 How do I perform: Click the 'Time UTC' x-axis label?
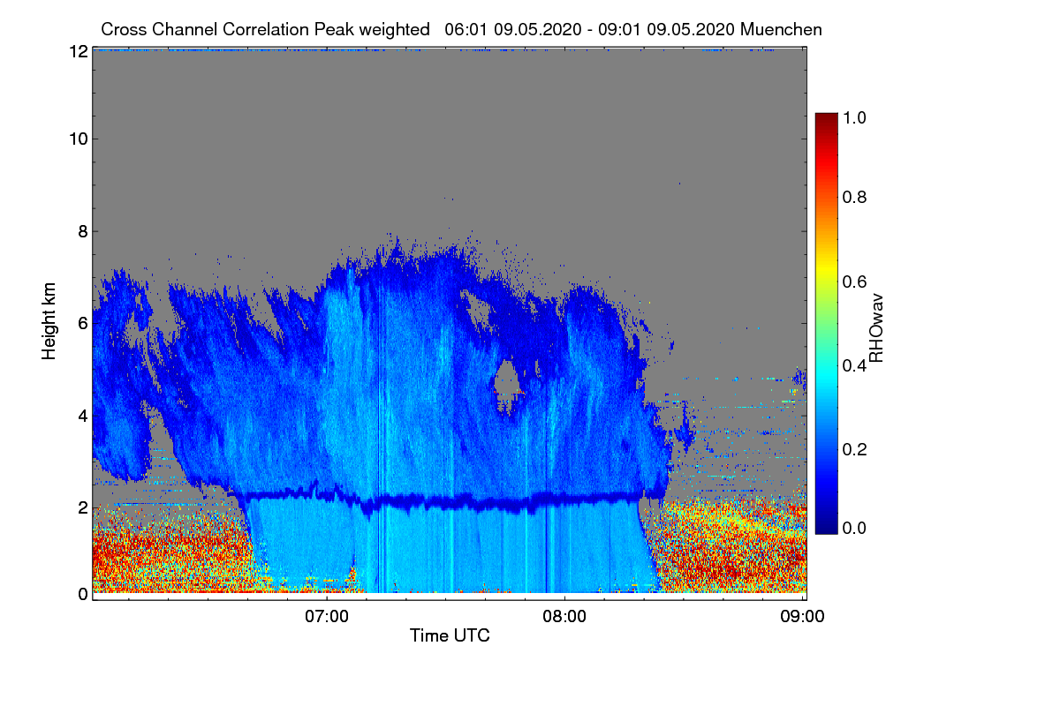(x=450, y=635)
